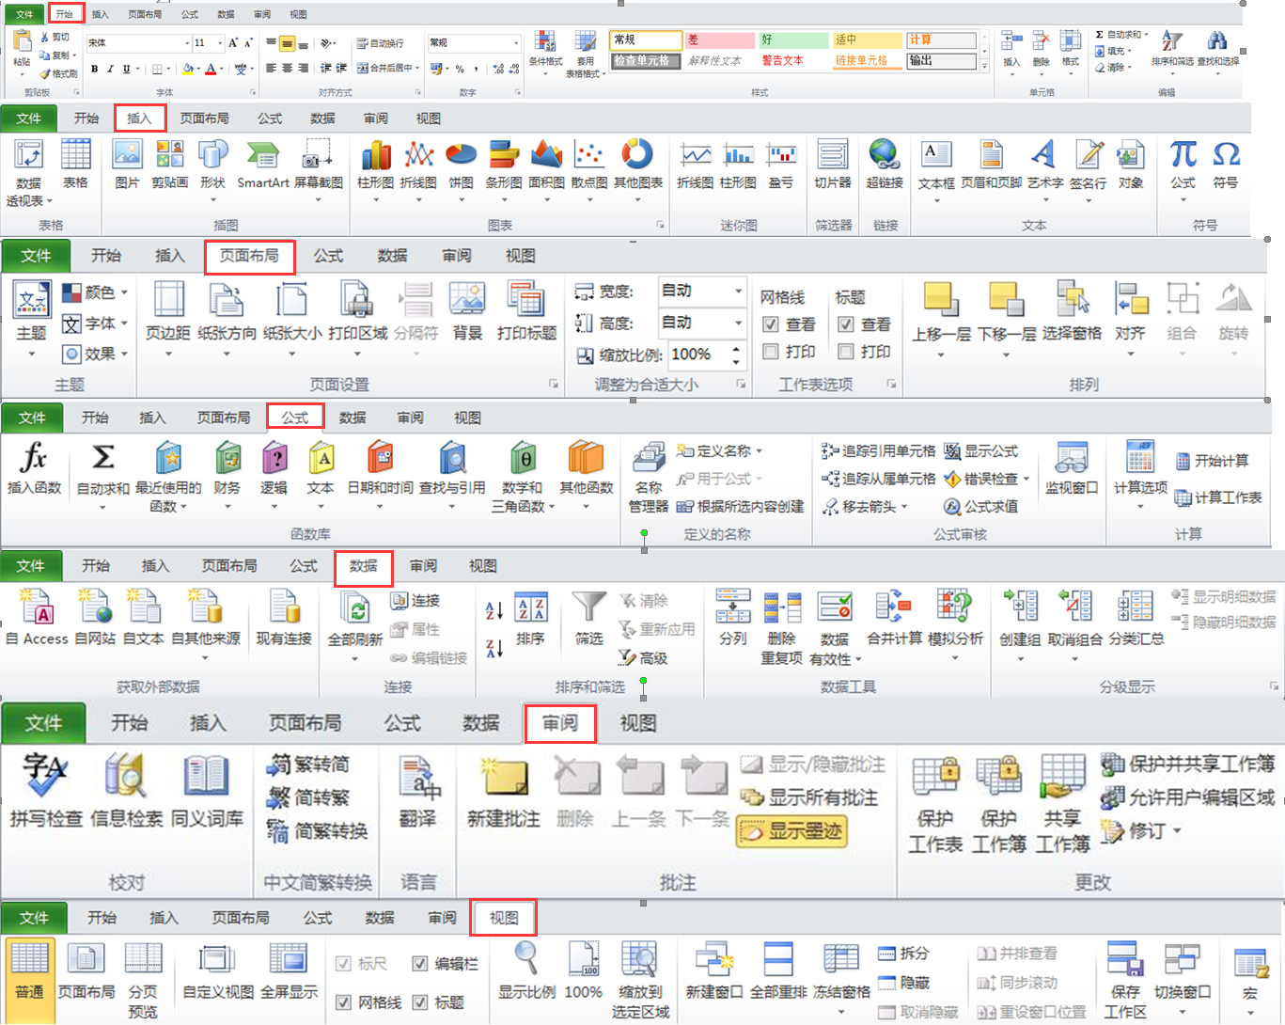The image size is (1285, 1025).
Task: Expand the 定义名称 dropdown arrow
Action: point(759,451)
